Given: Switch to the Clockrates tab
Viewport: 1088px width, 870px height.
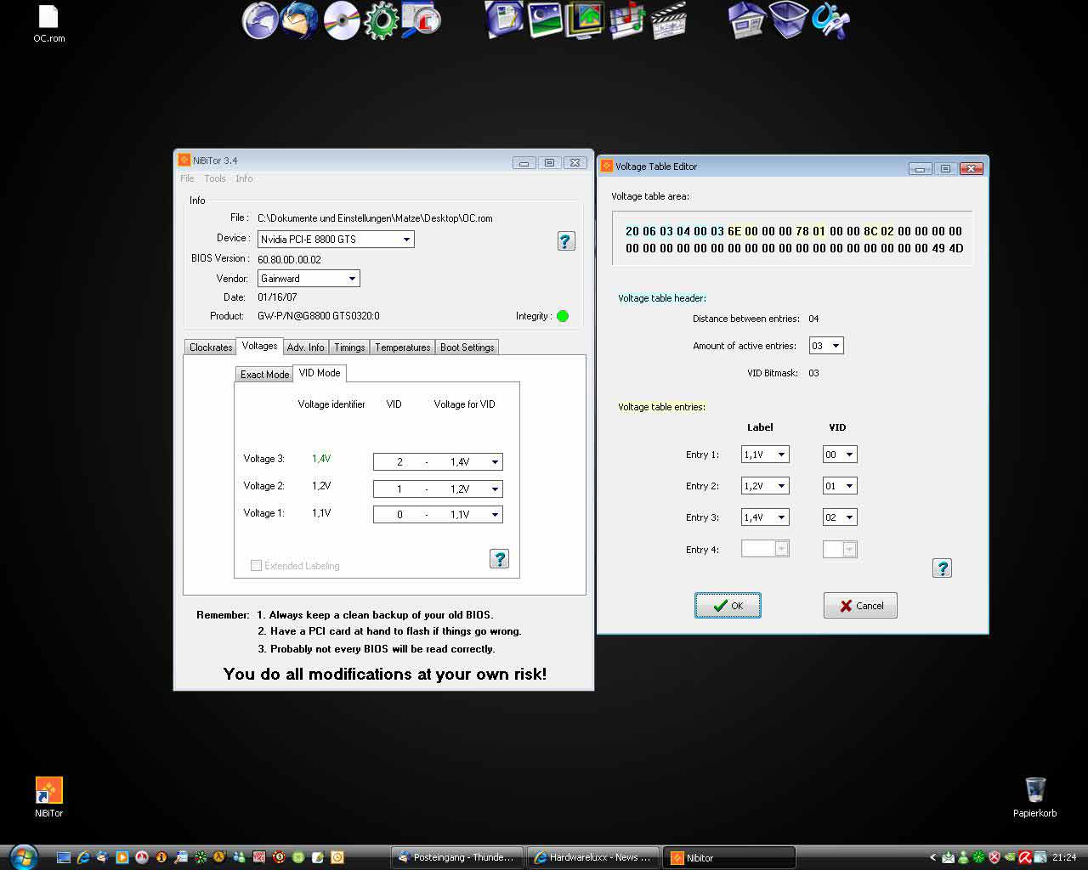Looking at the screenshot, I should pyautogui.click(x=211, y=347).
